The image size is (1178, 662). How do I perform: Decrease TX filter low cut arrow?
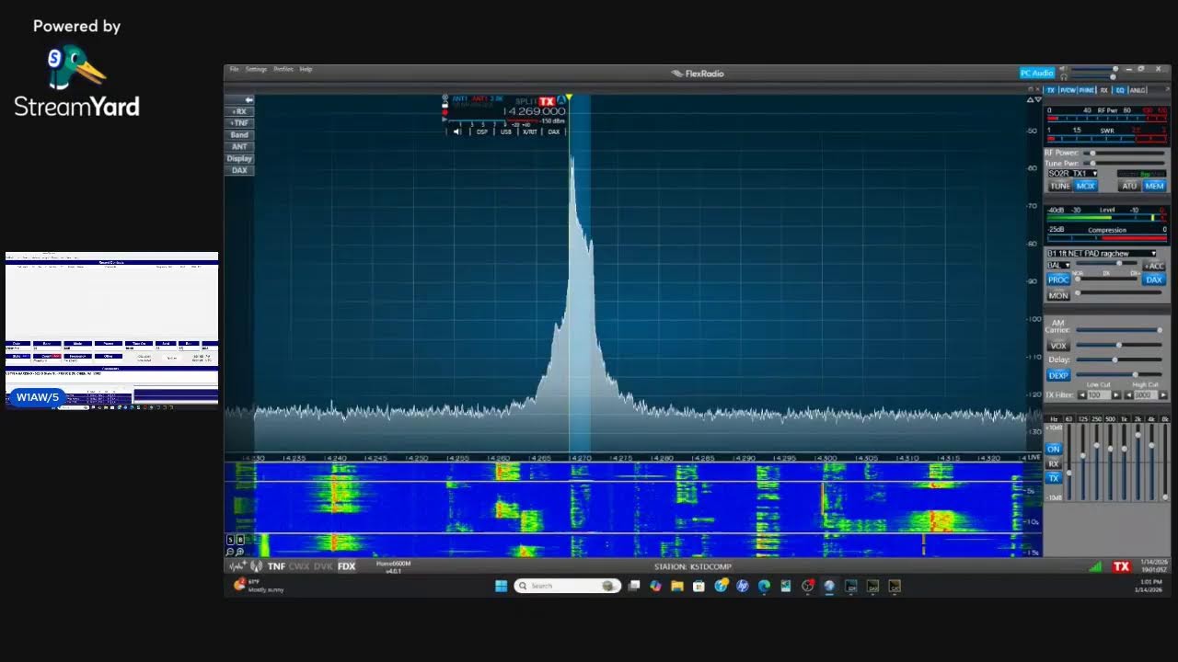tap(1082, 394)
